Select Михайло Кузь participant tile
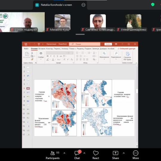Screen dimensions: 161x161 (x=62, y=22)
